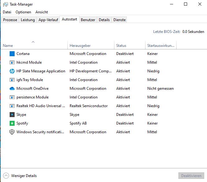Click the Cortana app icon

[x=12, y=54]
